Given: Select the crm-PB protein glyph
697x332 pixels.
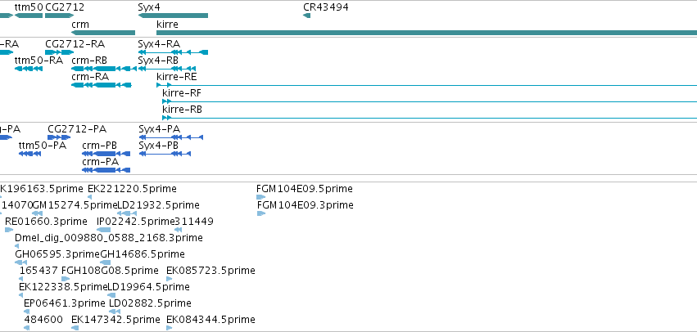Looking at the screenshot, I should tap(106, 154).
